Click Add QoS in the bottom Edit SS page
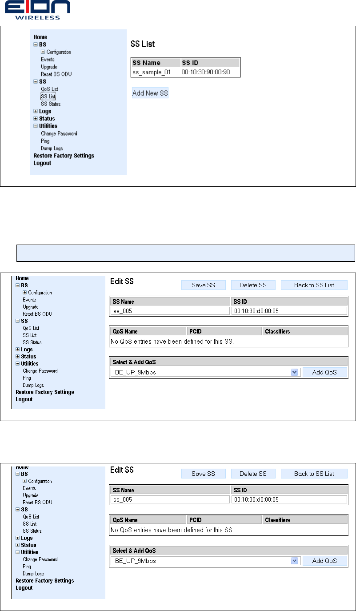The width and height of the screenshot is (356, 611). pos(324,561)
